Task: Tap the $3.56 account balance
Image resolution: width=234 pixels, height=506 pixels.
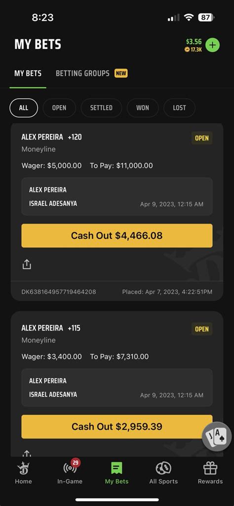Action: 194,41
